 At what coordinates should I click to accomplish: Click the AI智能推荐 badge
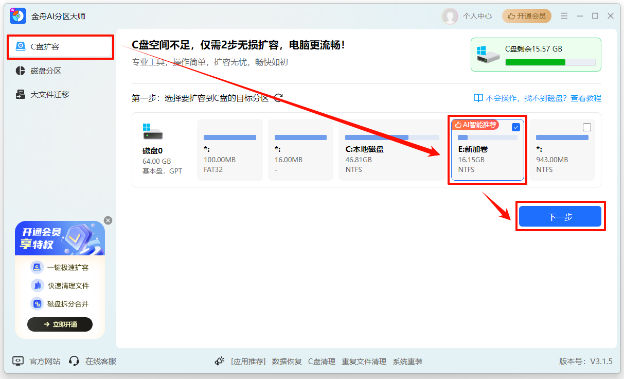pyautogui.click(x=475, y=125)
